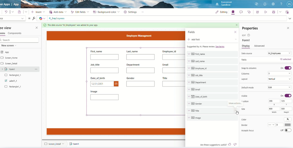
Task: Toggle the Visible switch
Action: [288, 96]
